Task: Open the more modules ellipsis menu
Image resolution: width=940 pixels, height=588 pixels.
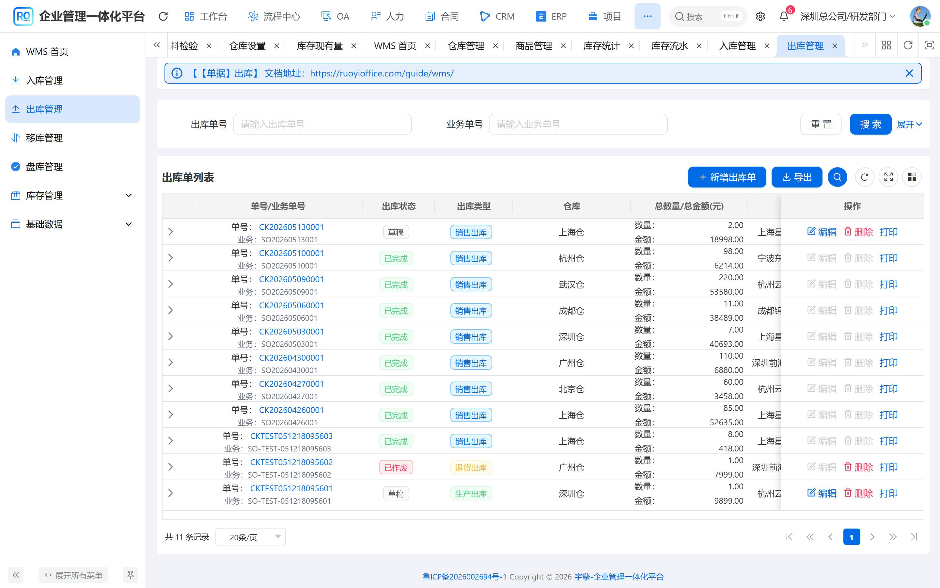Action: (x=647, y=16)
